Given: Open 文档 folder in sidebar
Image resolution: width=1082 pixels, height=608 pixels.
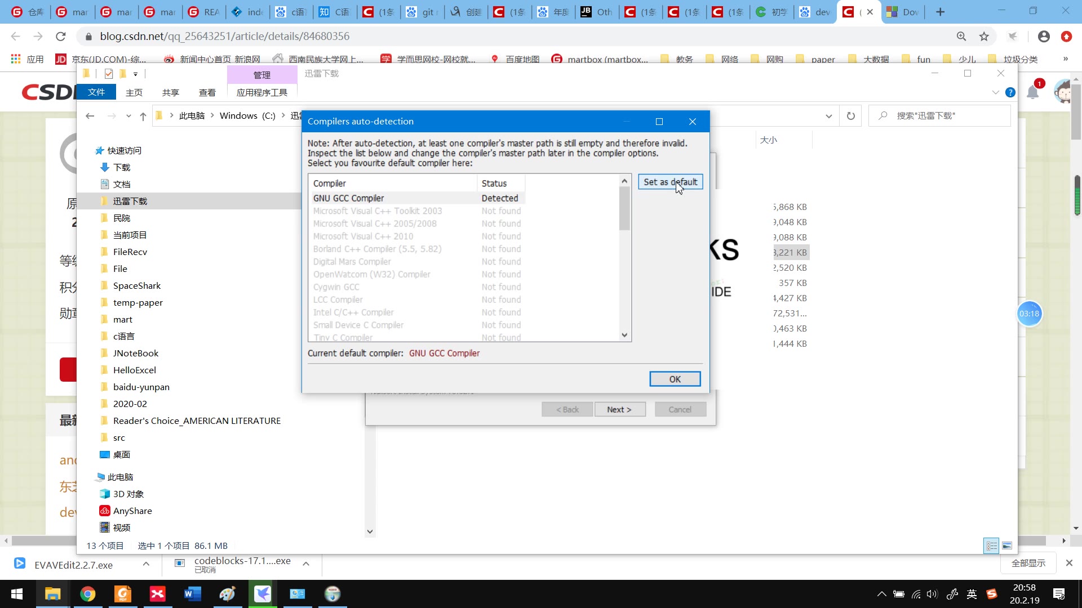Looking at the screenshot, I should (x=116, y=184).
